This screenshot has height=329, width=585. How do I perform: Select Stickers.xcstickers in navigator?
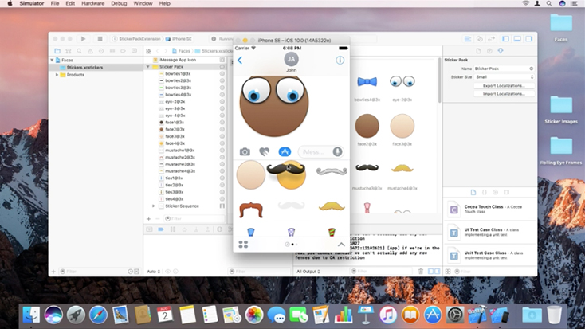84,68
